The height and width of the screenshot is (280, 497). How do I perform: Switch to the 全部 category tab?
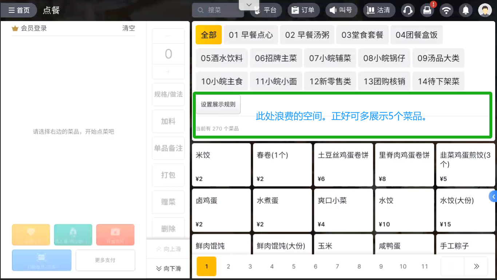point(208,35)
